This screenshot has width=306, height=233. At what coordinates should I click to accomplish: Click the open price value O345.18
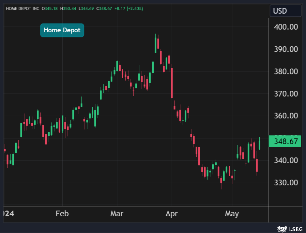[50, 8]
